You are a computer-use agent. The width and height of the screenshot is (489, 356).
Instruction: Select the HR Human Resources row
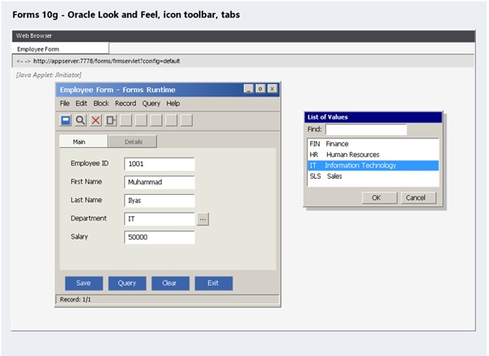pyautogui.click(x=373, y=155)
